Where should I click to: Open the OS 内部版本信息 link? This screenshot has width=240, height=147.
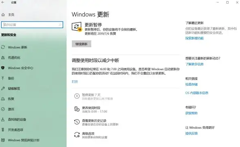tap(197, 93)
